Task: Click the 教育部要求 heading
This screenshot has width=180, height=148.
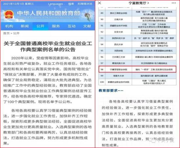Action: [111, 91]
